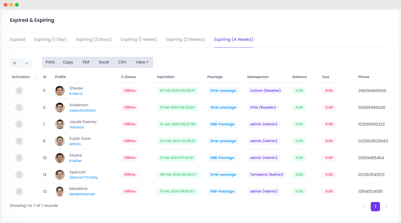Click the Collum (Reseller) salesperson badge
Image resolution: width=401 pixels, height=223 pixels.
point(265,91)
